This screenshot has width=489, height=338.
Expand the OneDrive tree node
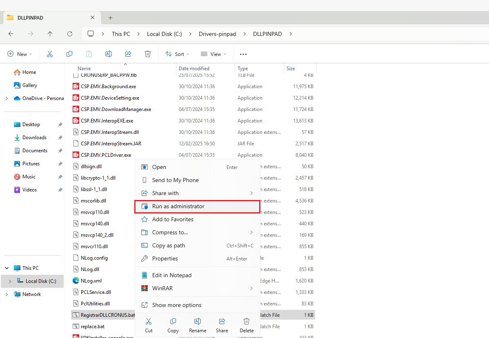(7, 98)
